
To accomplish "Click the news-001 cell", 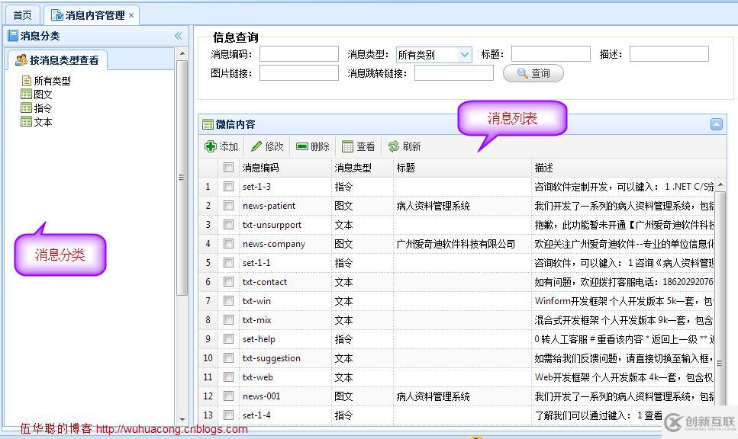I will [x=285, y=396].
